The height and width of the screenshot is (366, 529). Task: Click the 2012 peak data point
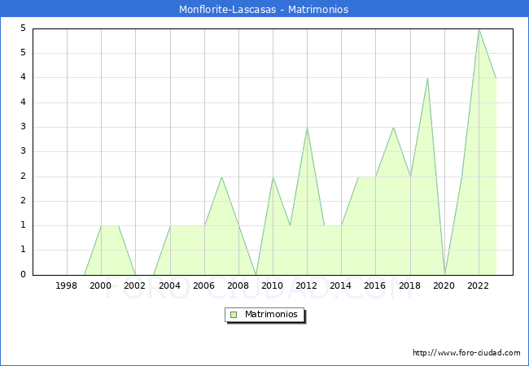(x=307, y=128)
